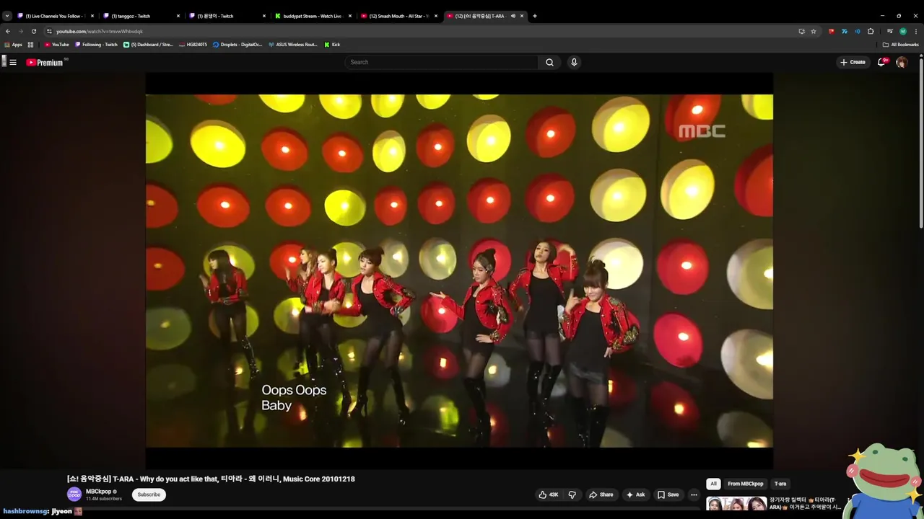Open the blue 7tv-style extension icon
Screen dimensions: 924x519
click(x=845, y=31)
